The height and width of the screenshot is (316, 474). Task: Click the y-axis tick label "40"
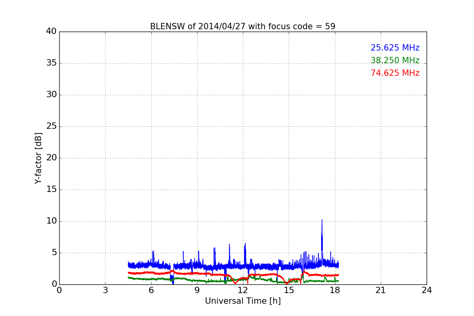51,32
